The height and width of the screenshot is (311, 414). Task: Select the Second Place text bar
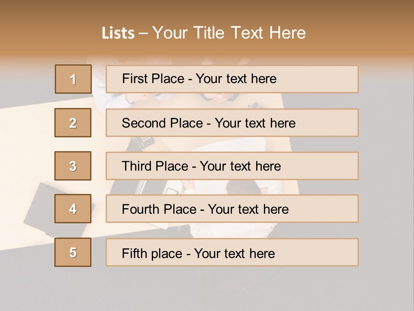[x=232, y=123]
